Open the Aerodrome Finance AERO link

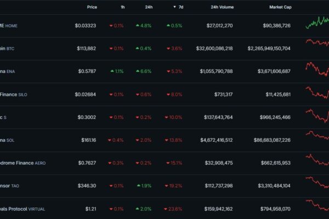(x=22, y=163)
